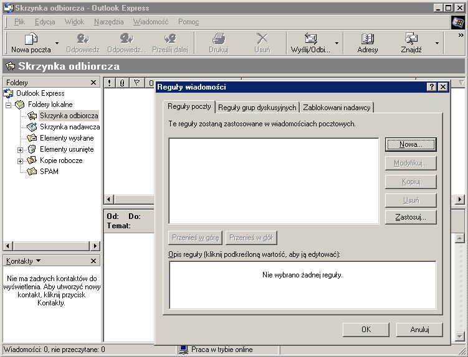Select Skrzynka odbiorcza folder
The height and width of the screenshot is (357, 468).
coord(63,116)
